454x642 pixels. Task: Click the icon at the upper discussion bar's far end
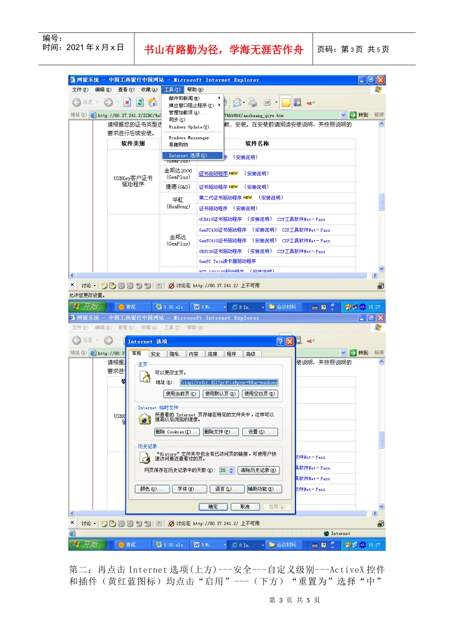point(380,286)
